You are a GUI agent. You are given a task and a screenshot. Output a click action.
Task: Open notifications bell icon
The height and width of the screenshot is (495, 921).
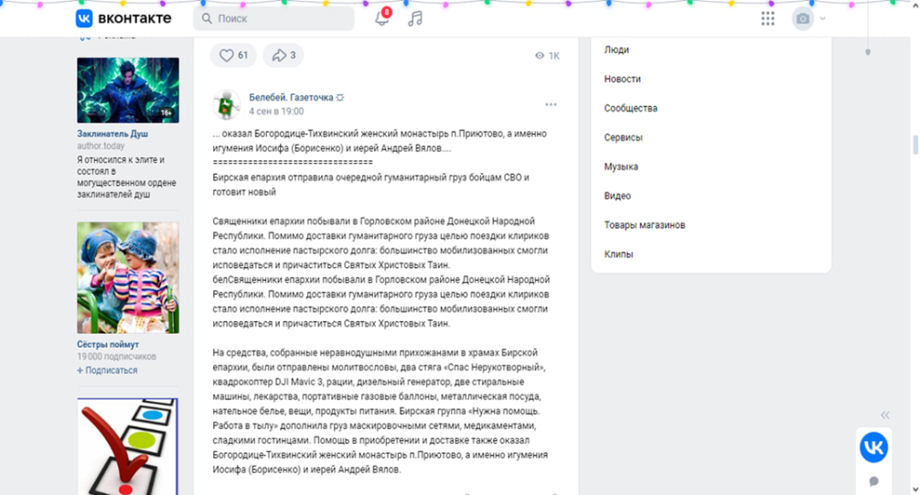(382, 18)
